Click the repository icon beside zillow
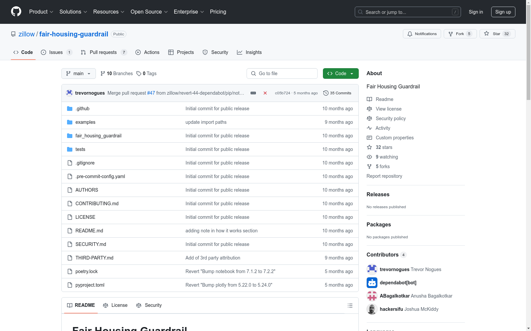 click(13, 34)
